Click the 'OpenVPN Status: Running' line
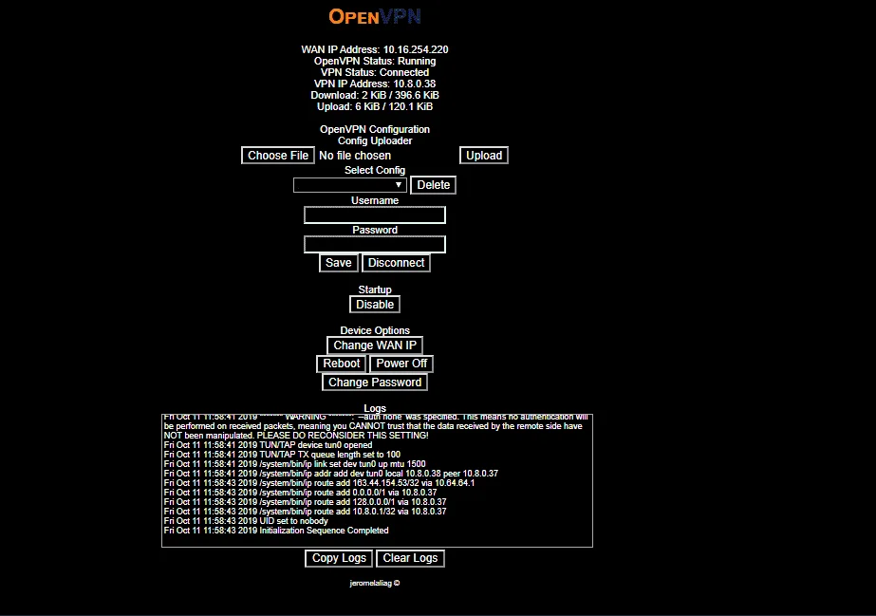876x616 pixels. click(375, 61)
